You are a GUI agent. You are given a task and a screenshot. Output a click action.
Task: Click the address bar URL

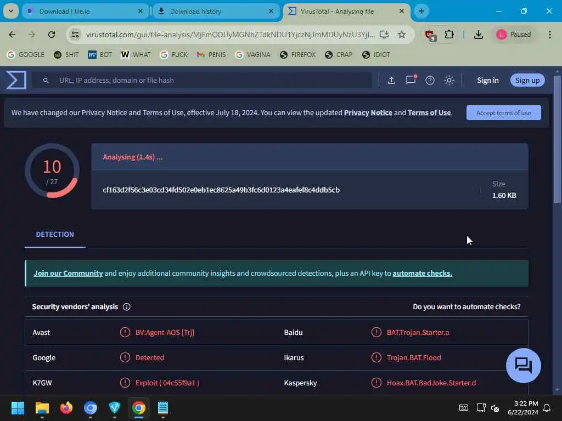tap(230, 35)
